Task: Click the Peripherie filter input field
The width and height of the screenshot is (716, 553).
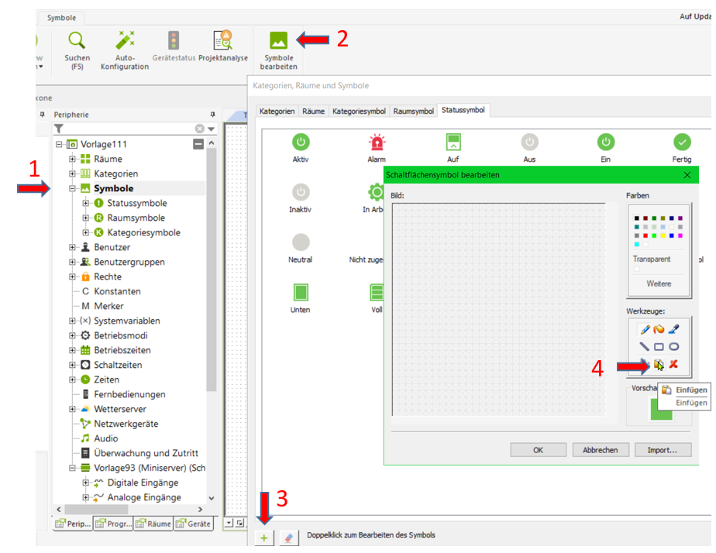Action: 129,129
